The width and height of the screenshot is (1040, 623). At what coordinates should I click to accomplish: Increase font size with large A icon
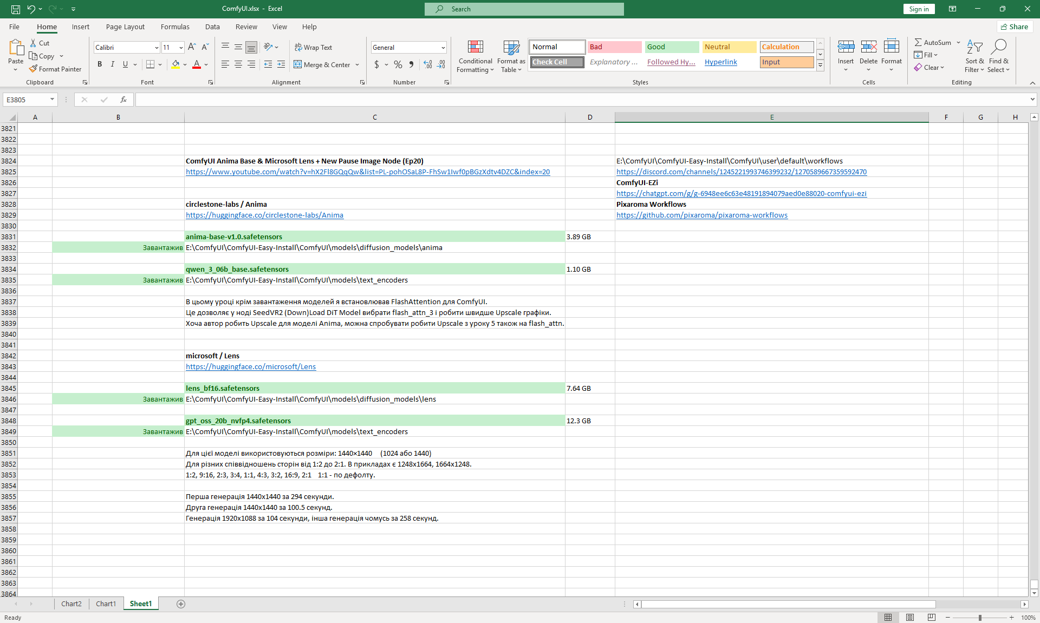[192, 47]
